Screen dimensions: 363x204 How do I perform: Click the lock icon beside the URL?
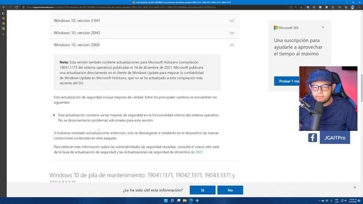click(x=23, y=7)
